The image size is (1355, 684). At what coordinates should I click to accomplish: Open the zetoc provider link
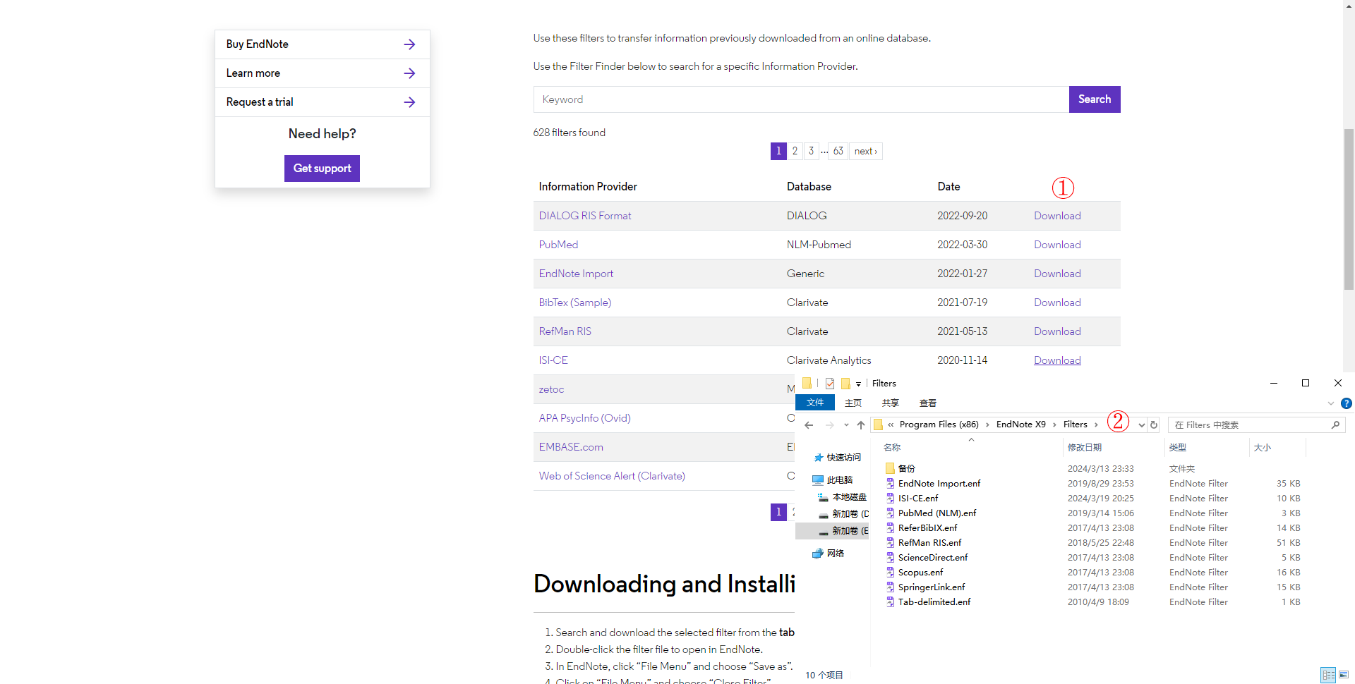pyautogui.click(x=551, y=389)
